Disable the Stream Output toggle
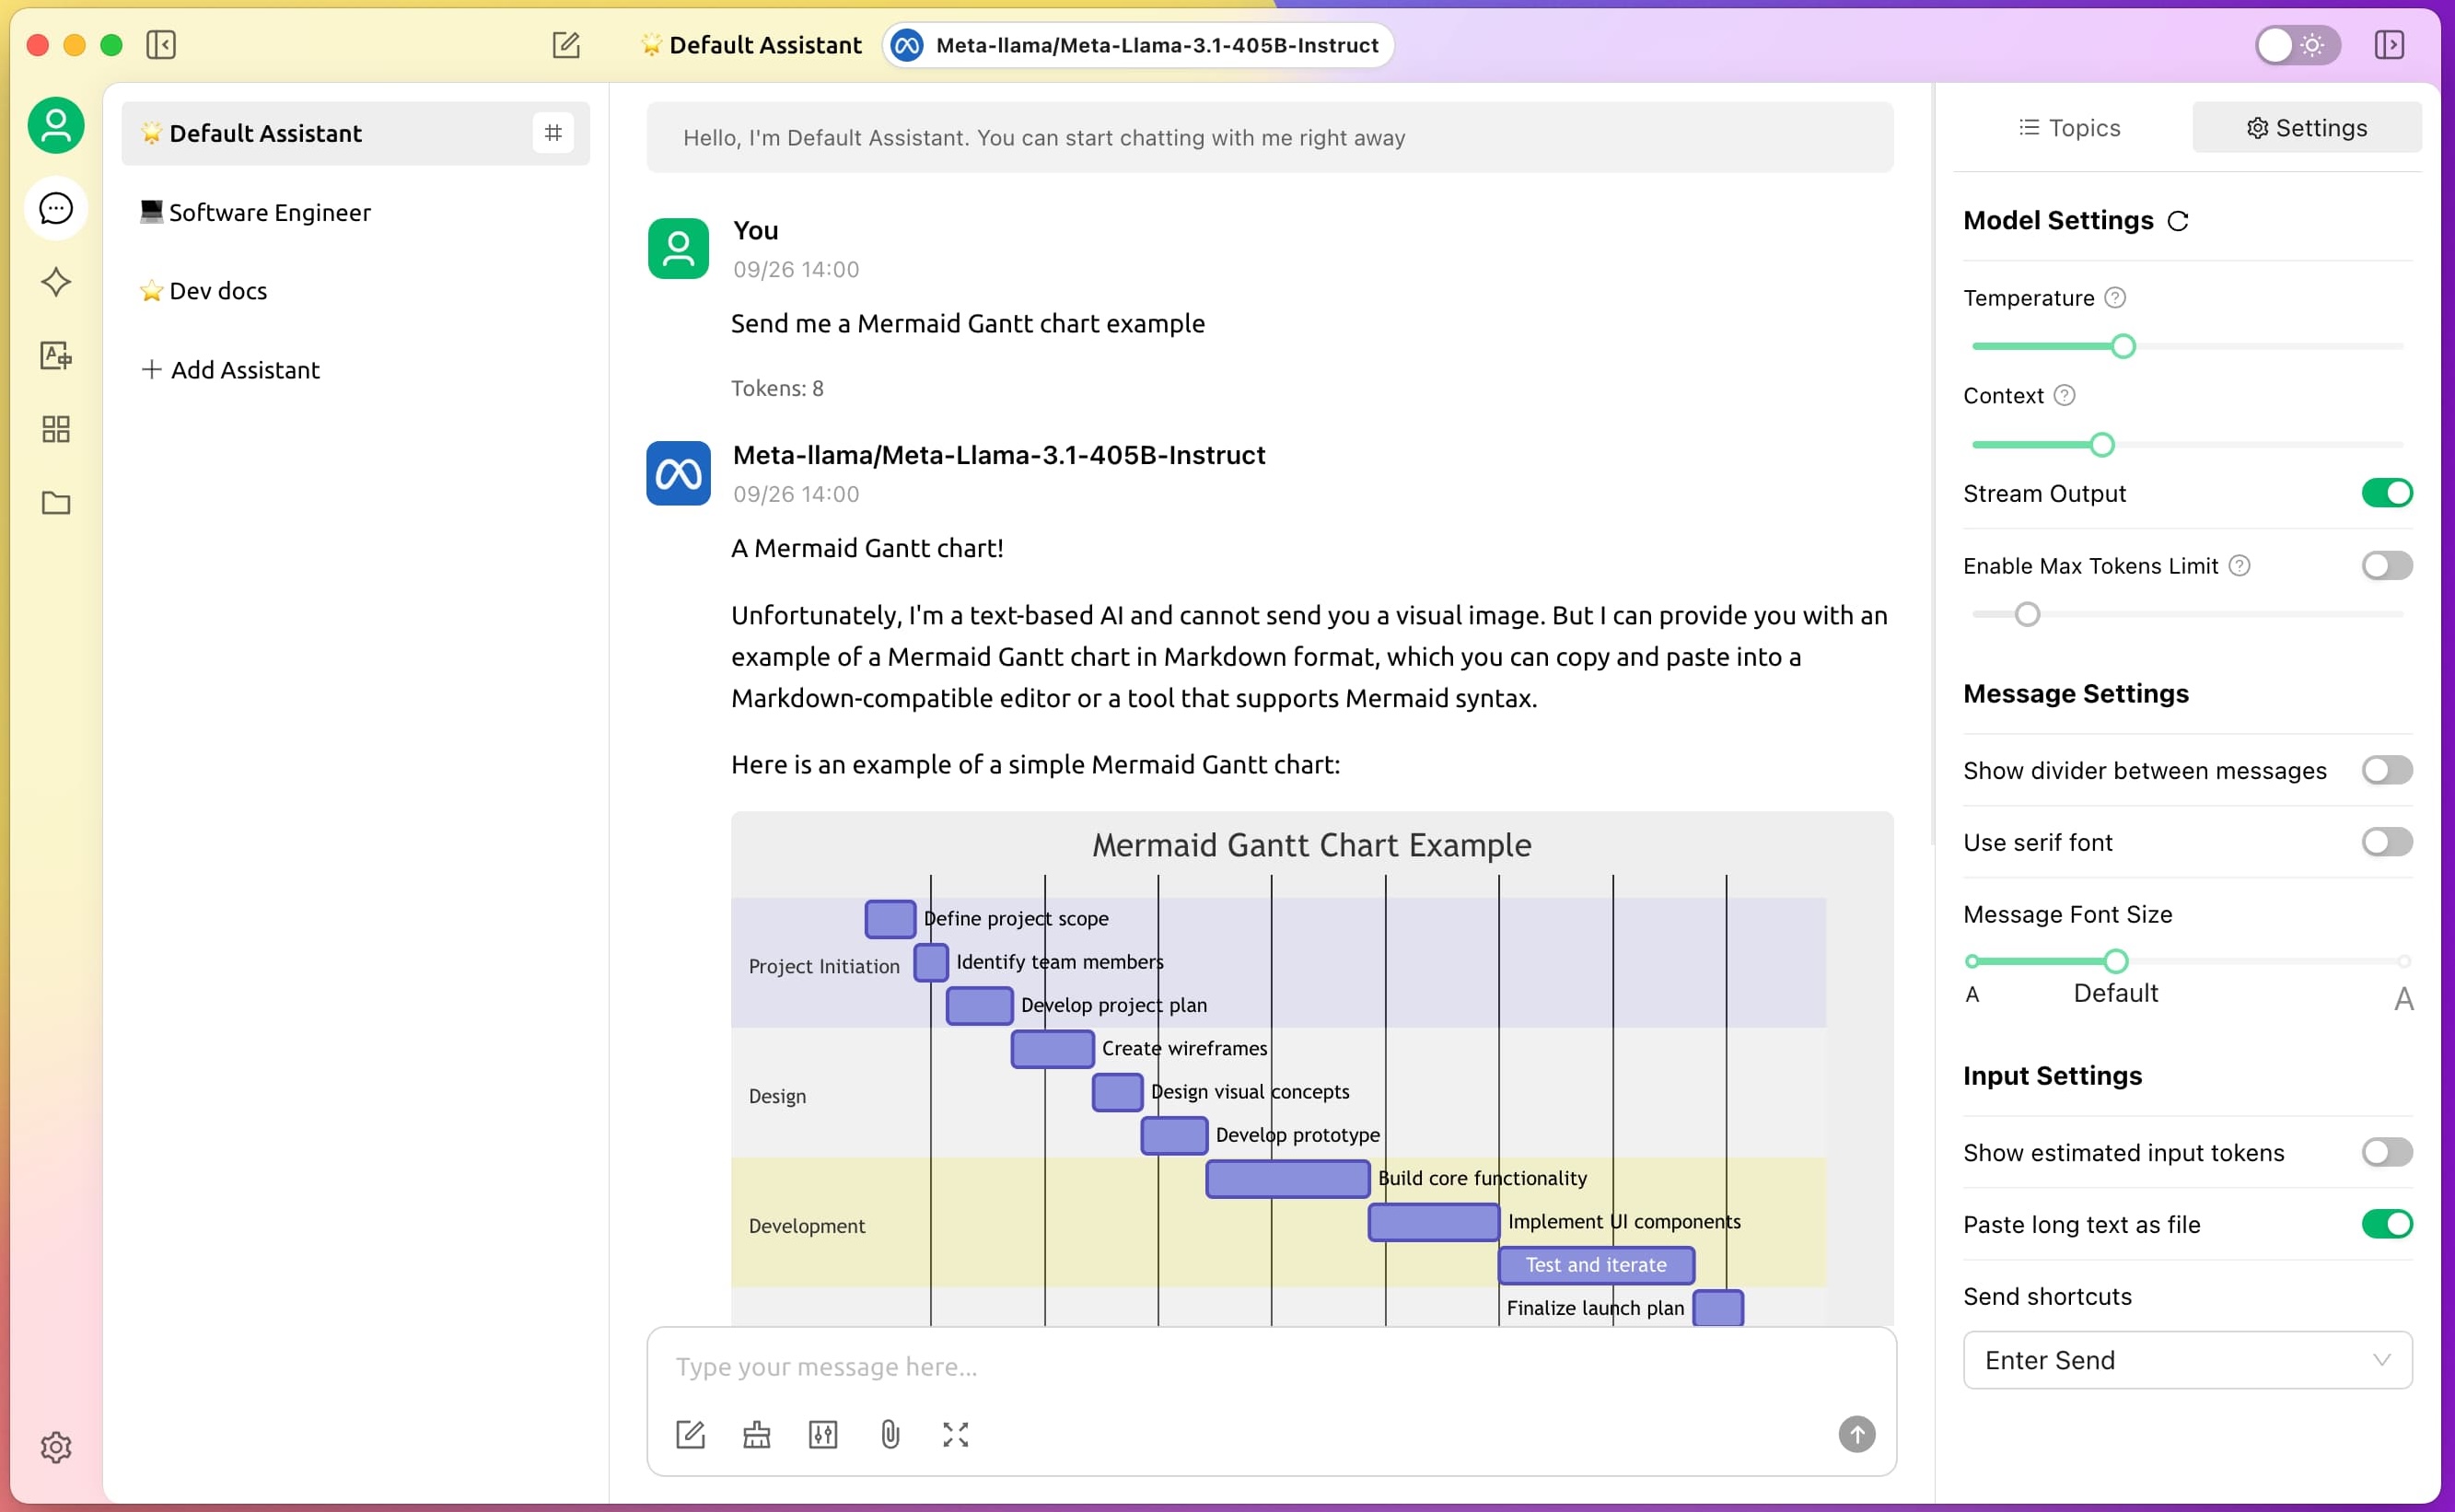The width and height of the screenshot is (2455, 1512). point(2386,493)
